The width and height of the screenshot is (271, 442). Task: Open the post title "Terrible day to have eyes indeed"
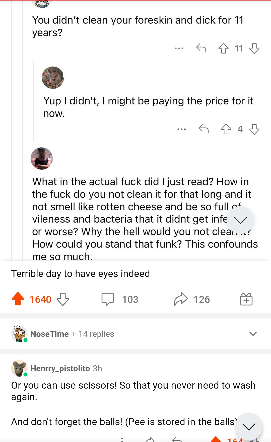[x=81, y=273]
